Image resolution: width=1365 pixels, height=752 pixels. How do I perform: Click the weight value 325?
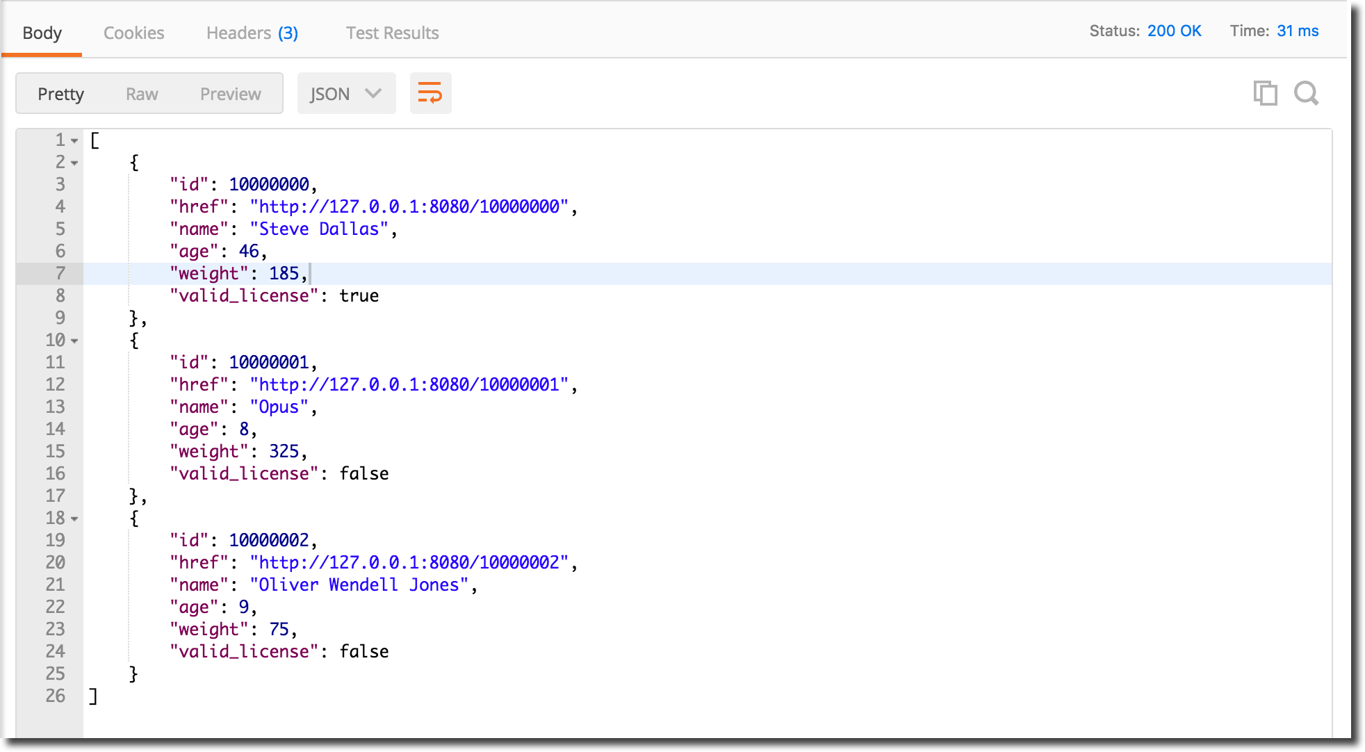coord(284,451)
